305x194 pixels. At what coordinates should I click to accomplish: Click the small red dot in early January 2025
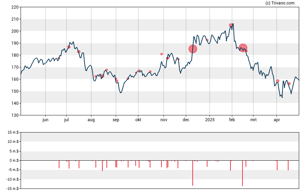click(207, 40)
